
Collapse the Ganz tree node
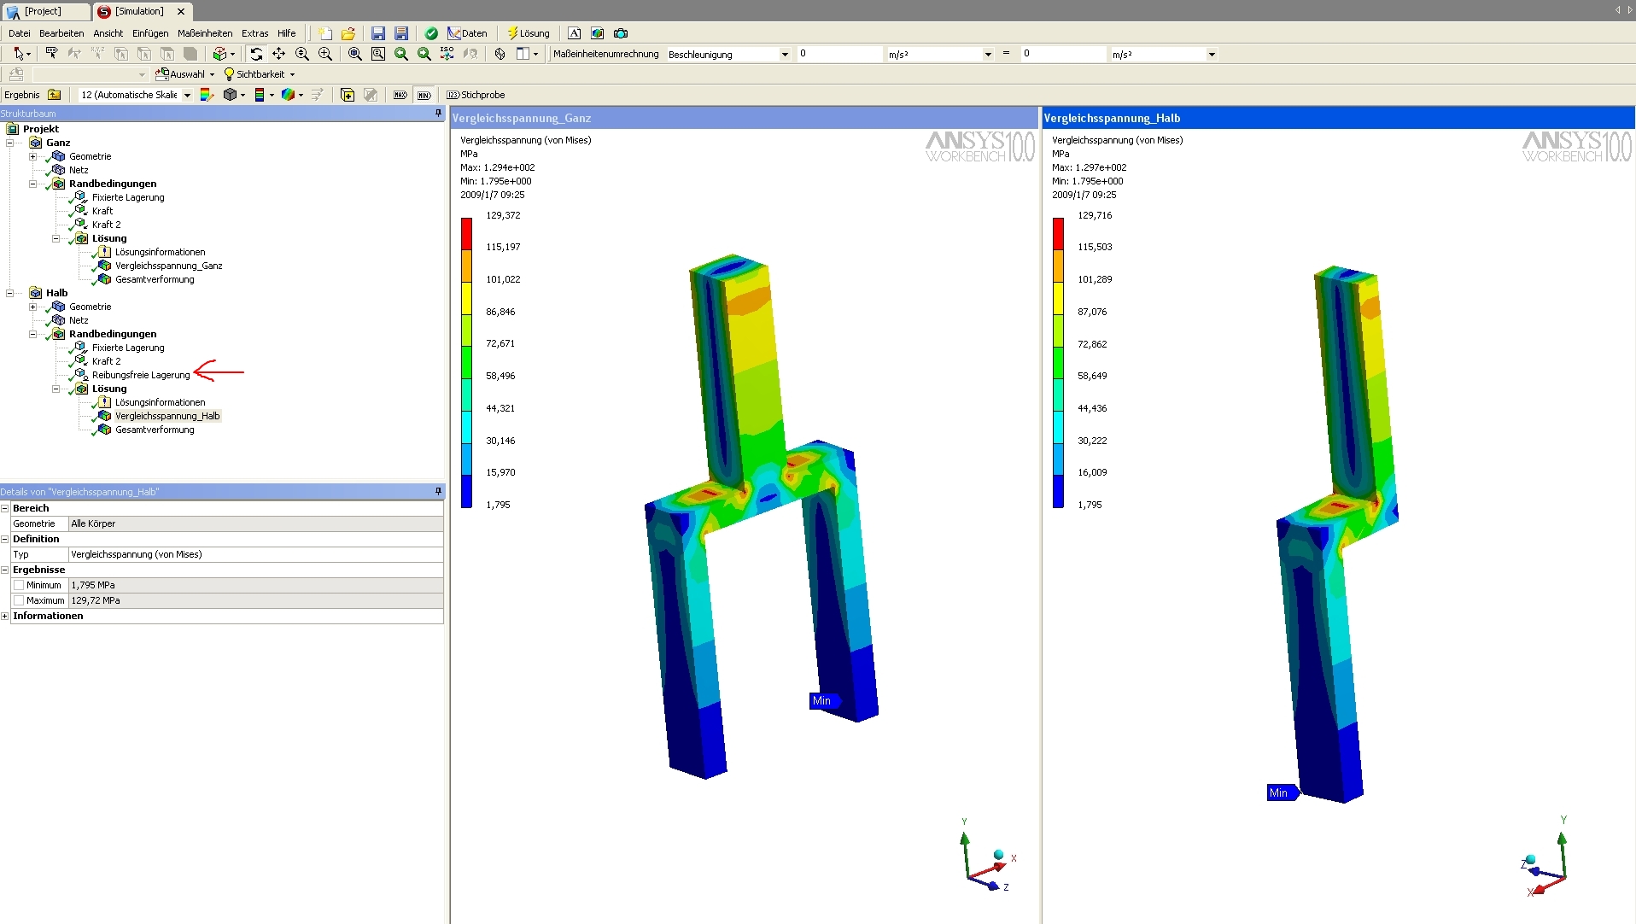(x=10, y=143)
